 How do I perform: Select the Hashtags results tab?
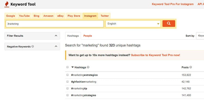click(73, 36)
